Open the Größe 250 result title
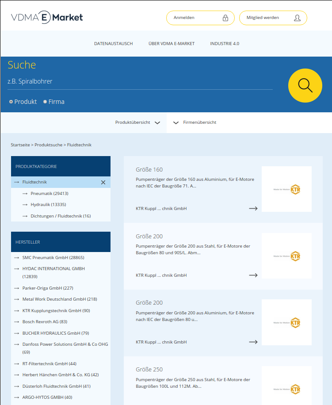332x405 pixels. coord(149,370)
